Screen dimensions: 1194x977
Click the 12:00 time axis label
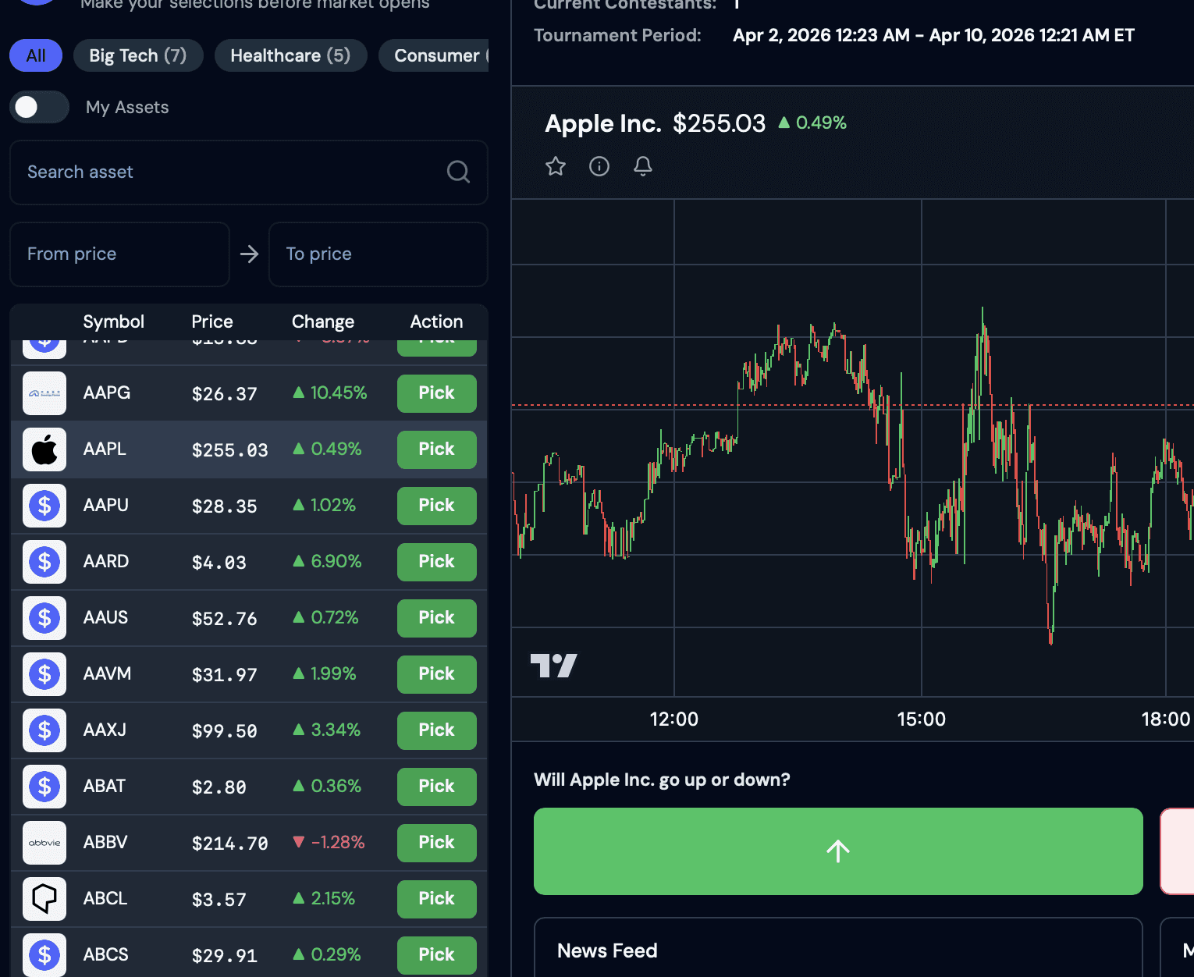click(674, 719)
